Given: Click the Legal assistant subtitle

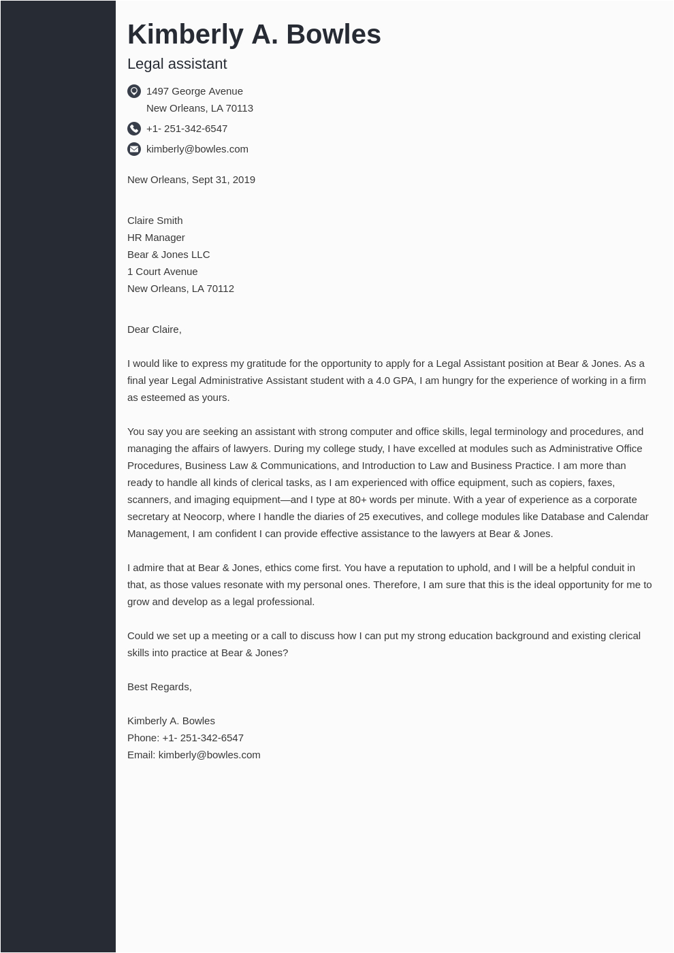Looking at the screenshot, I should tap(177, 64).
